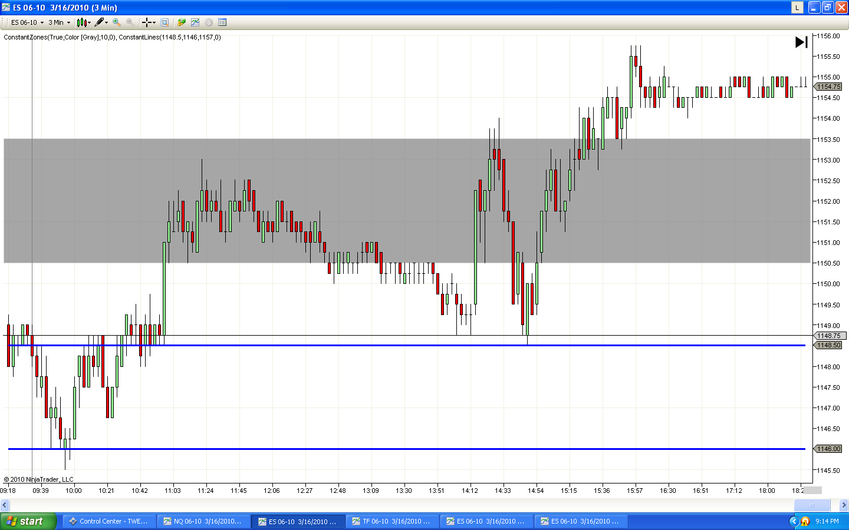Click the NinjaTrader chart window title icon
849x530 pixels.
pos(6,7)
